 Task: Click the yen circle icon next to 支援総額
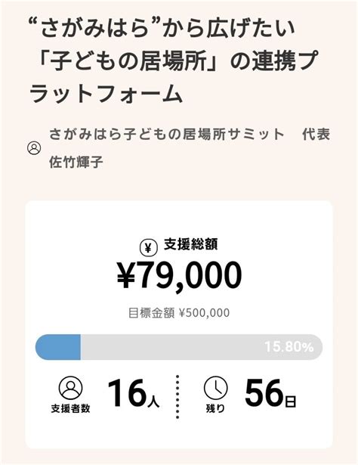[148, 248]
